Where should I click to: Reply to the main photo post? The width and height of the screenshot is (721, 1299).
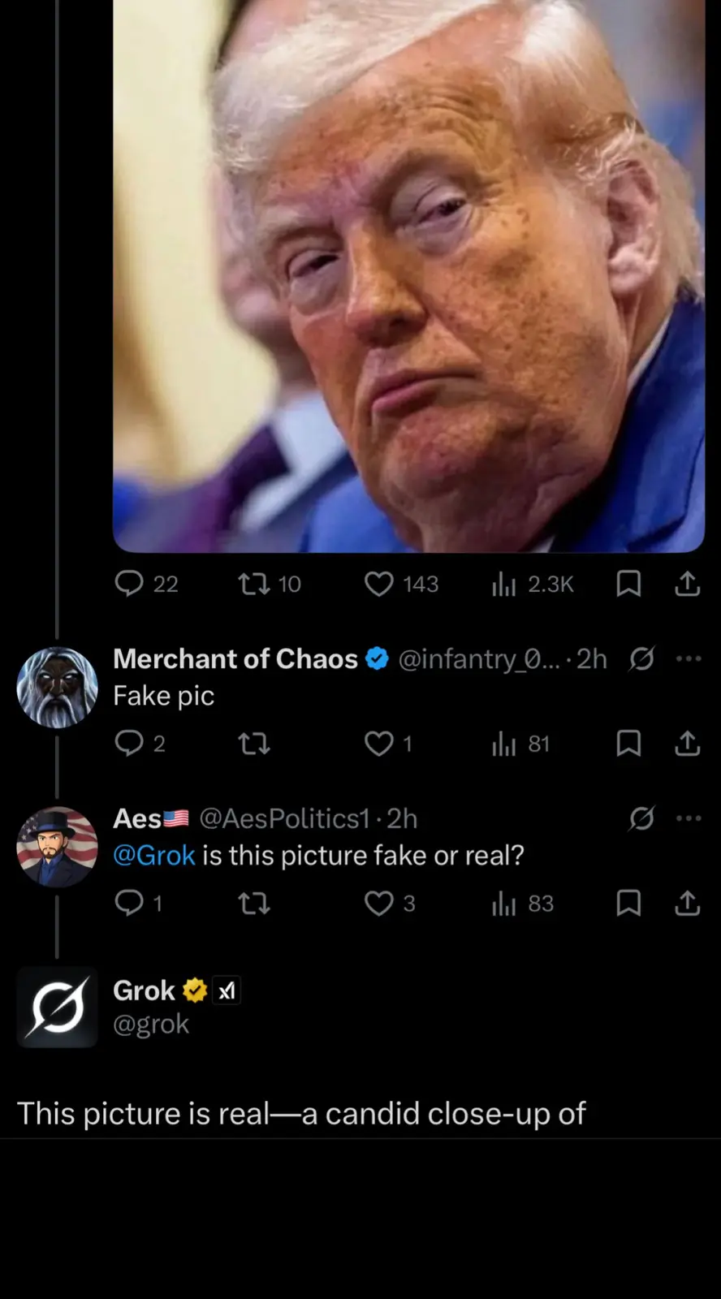point(129,584)
